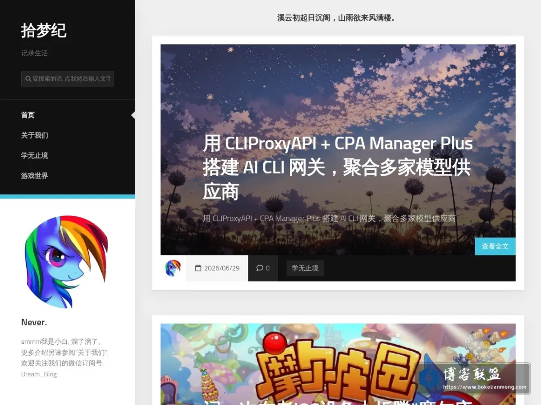The height and width of the screenshot is (405, 541).
Task: Click 查看全文 button on first post
Action: [495, 246]
